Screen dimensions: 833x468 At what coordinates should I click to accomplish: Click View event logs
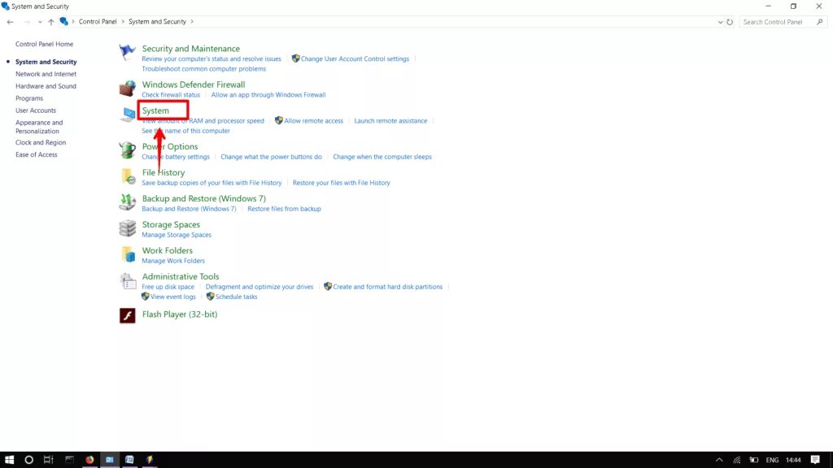172,297
